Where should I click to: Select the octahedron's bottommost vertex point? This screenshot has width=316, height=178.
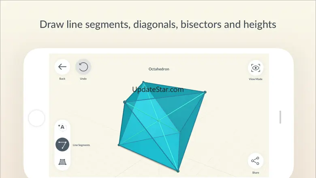(178, 171)
